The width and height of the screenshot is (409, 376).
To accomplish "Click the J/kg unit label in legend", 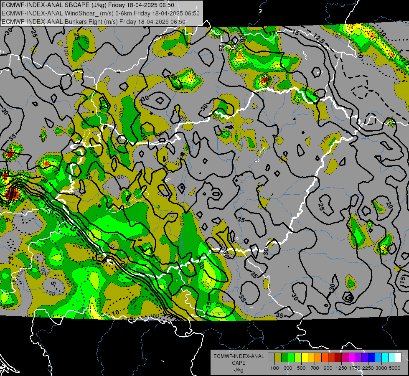I will [239, 370].
